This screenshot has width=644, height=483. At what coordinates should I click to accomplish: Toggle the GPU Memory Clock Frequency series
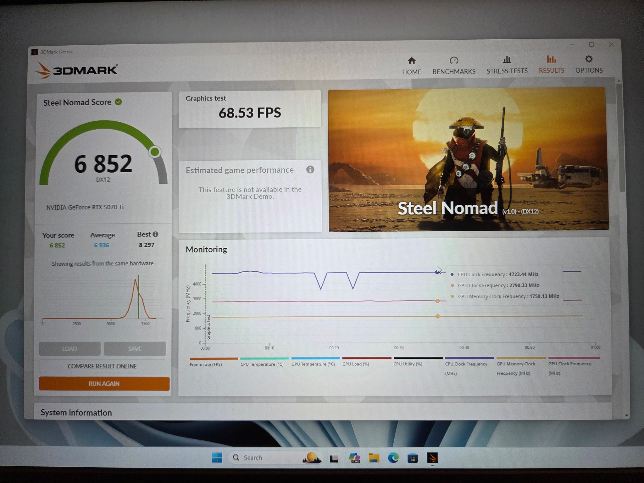(x=521, y=367)
